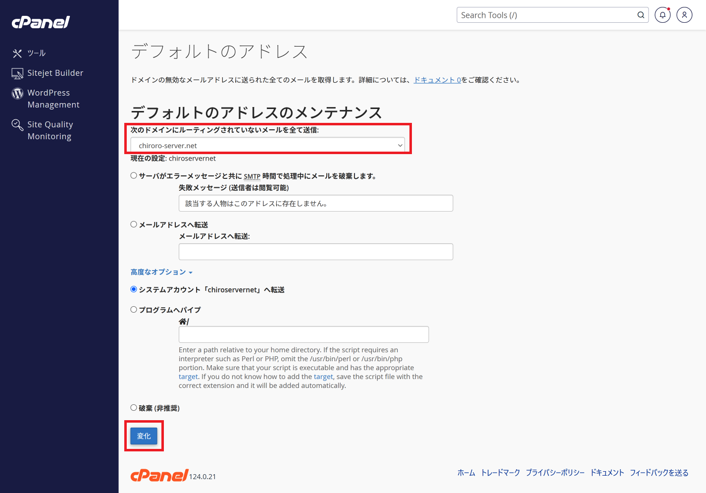Click the blue 変化 button
The height and width of the screenshot is (493, 706).
[x=144, y=436]
